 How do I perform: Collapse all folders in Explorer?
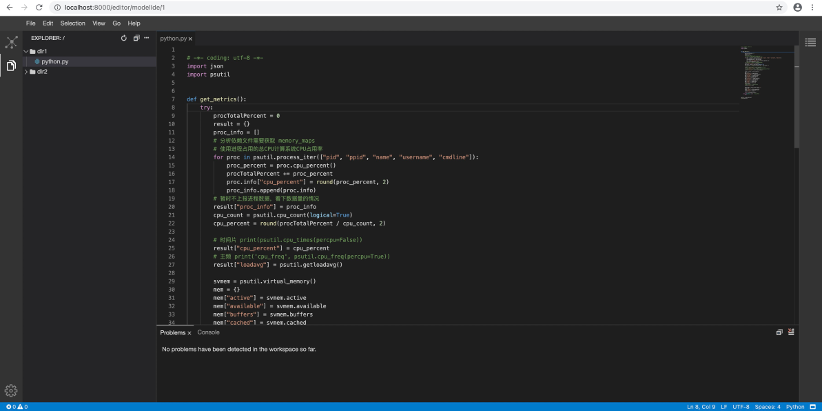(x=136, y=39)
